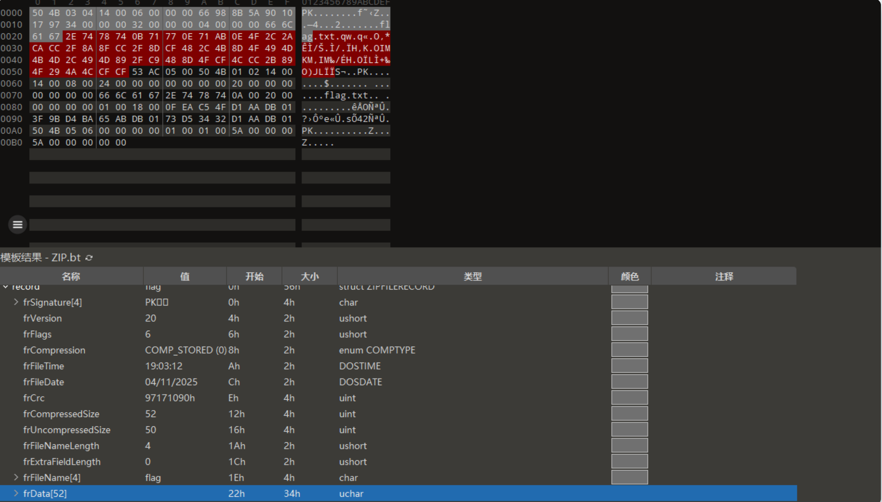
Task: Select the frFlags row
Action: click(37, 334)
